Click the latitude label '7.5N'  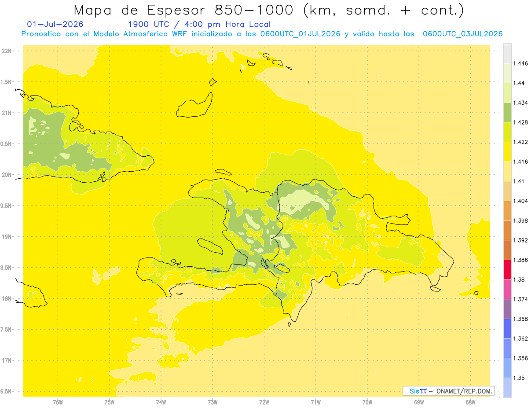click(7, 330)
